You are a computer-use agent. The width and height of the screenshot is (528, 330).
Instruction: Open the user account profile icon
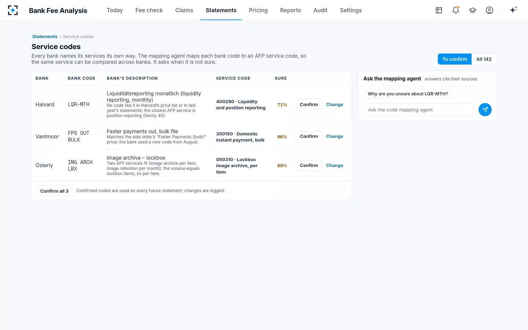click(489, 10)
